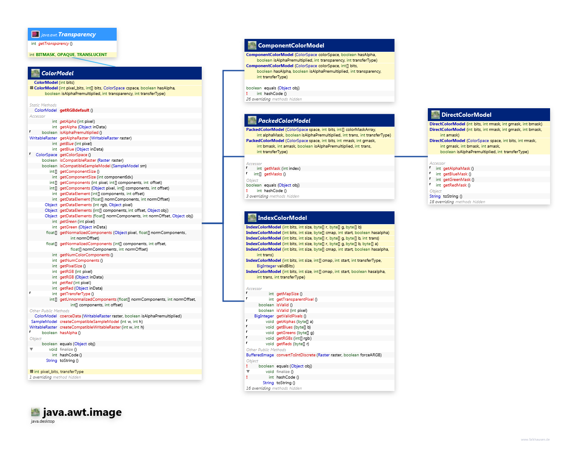Click the triangle marker beside IndexColorModel finalize
This screenshot has width=574, height=459.
pyautogui.click(x=247, y=372)
